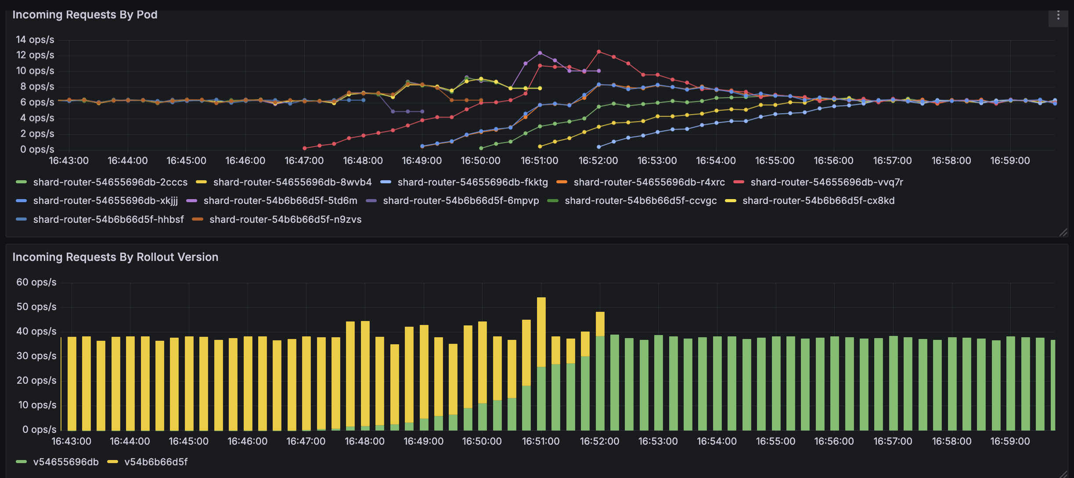The width and height of the screenshot is (1074, 478).
Task: Click the blue swatch for shard-router-54655696db-xkjjj
Action: point(22,201)
